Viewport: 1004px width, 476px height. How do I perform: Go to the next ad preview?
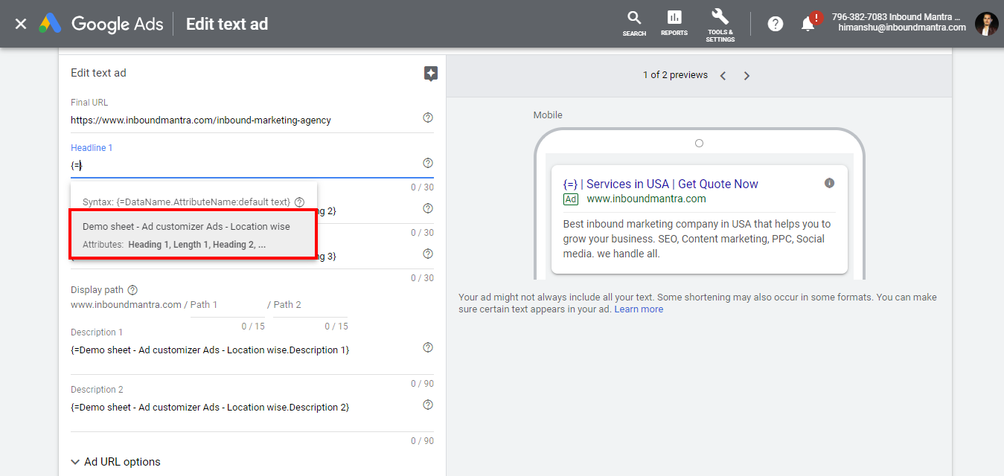(x=746, y=76)
